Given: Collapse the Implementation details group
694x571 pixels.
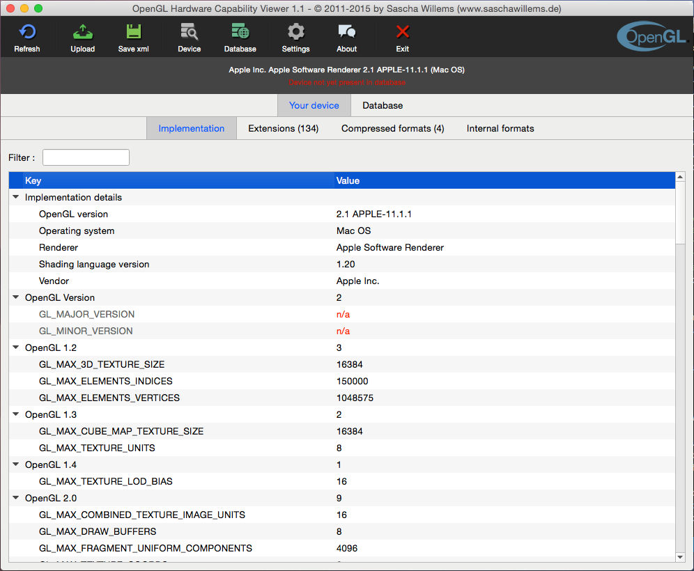Looking at the screenshot, I should click(16, 197).
